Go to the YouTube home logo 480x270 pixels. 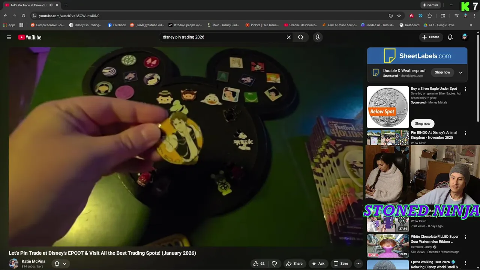tap(30, 37)
